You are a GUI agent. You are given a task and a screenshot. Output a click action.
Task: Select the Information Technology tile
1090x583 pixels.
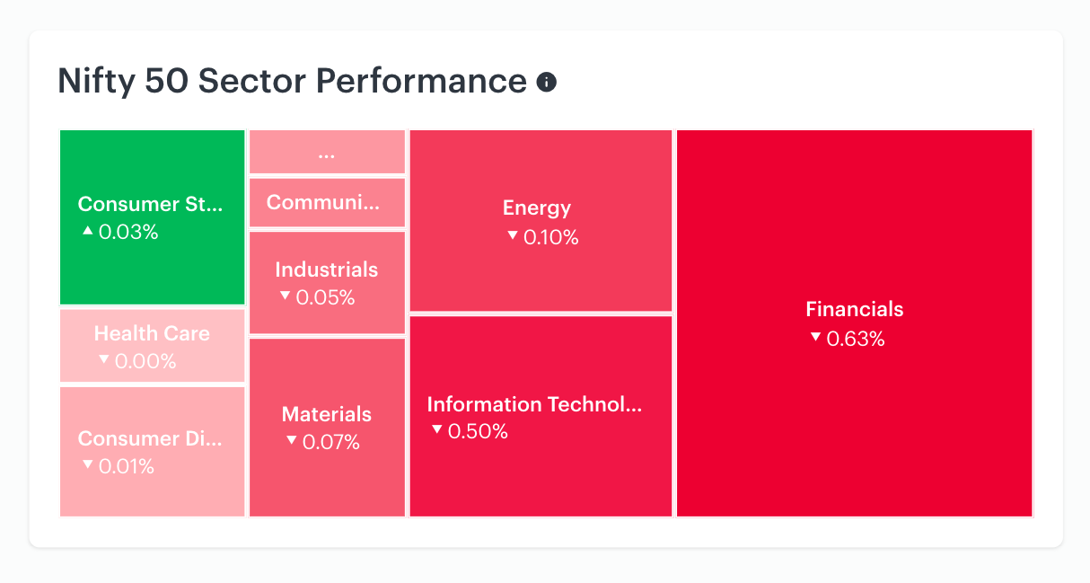[x=541, y=416]
